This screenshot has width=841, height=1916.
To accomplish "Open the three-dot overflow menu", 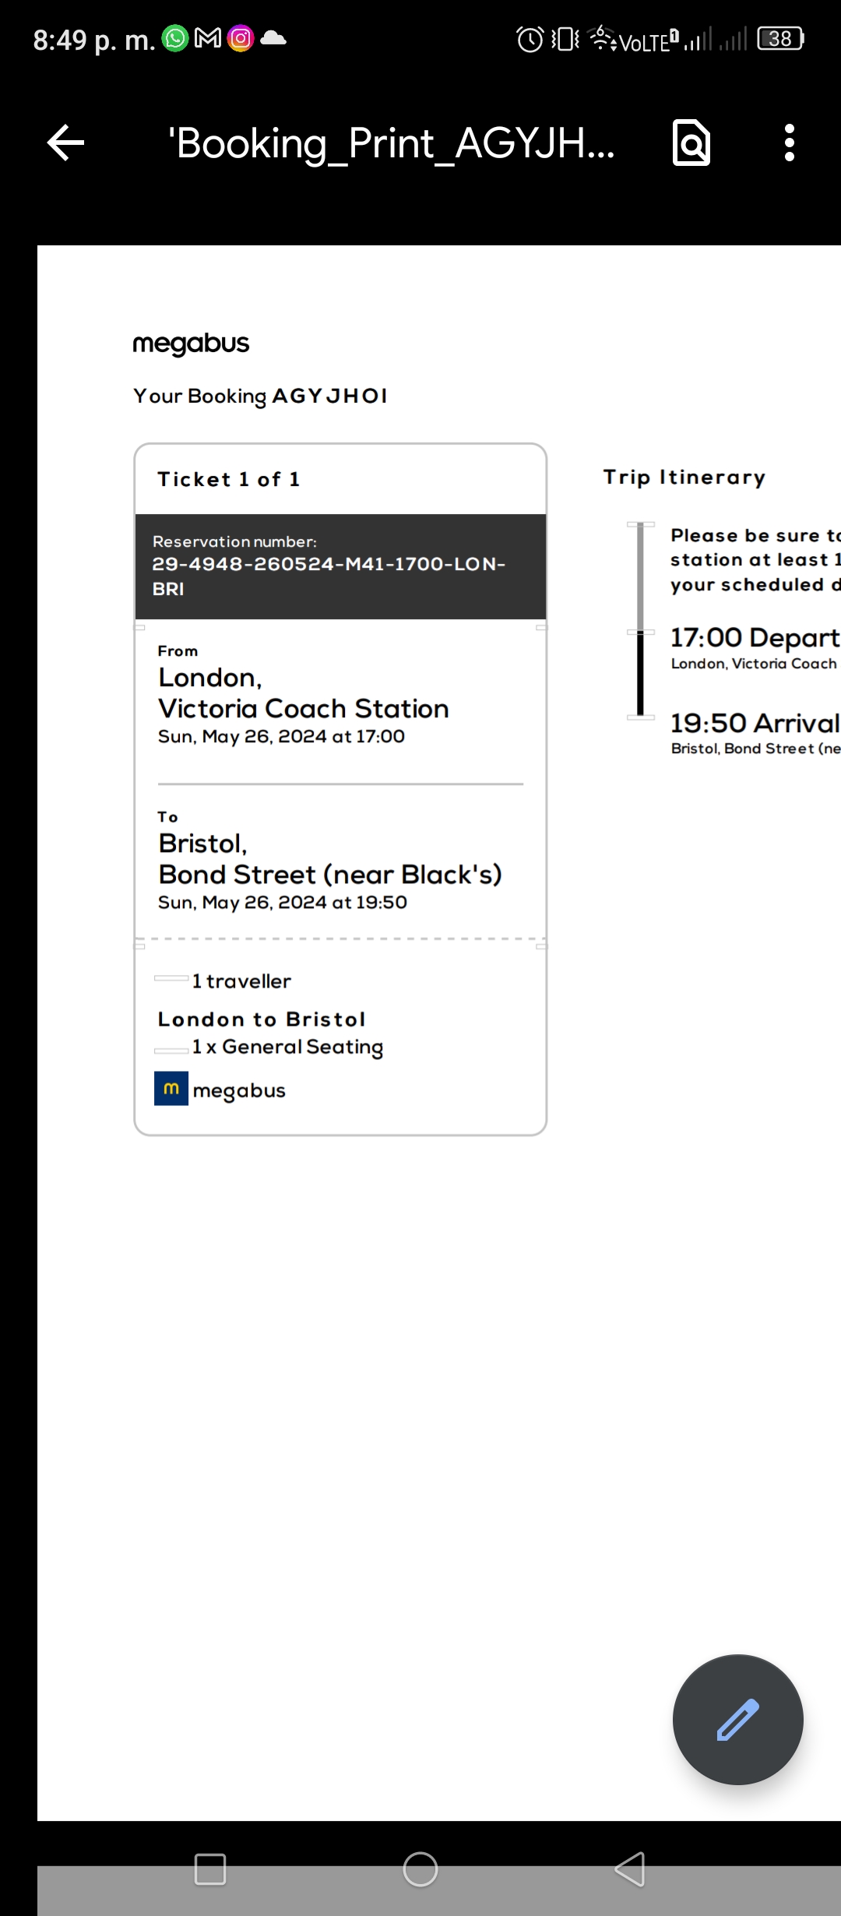I will 789,143.
